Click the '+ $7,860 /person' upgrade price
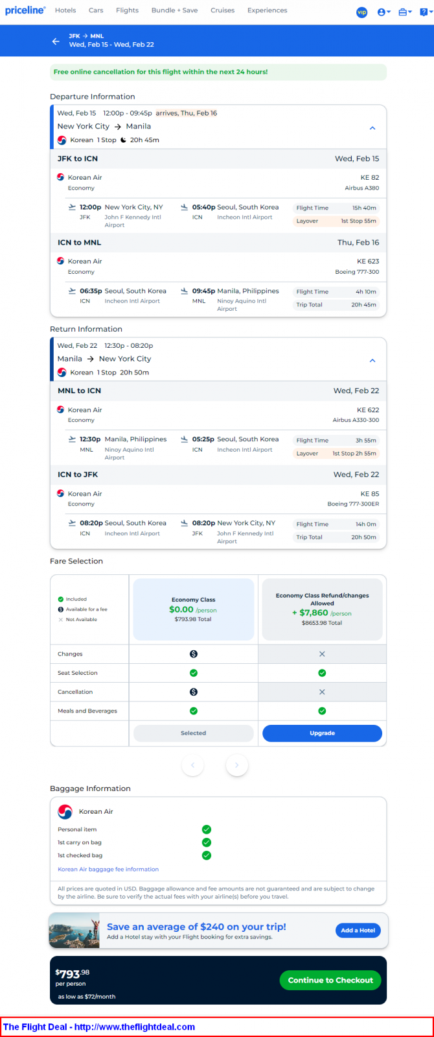434x1037 pixels. 322,613
